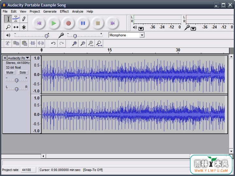This screenshot has height=176, width=235.
Task: Click Fit project in window icon
Action: pyautogui.click(x=99, y=43)
